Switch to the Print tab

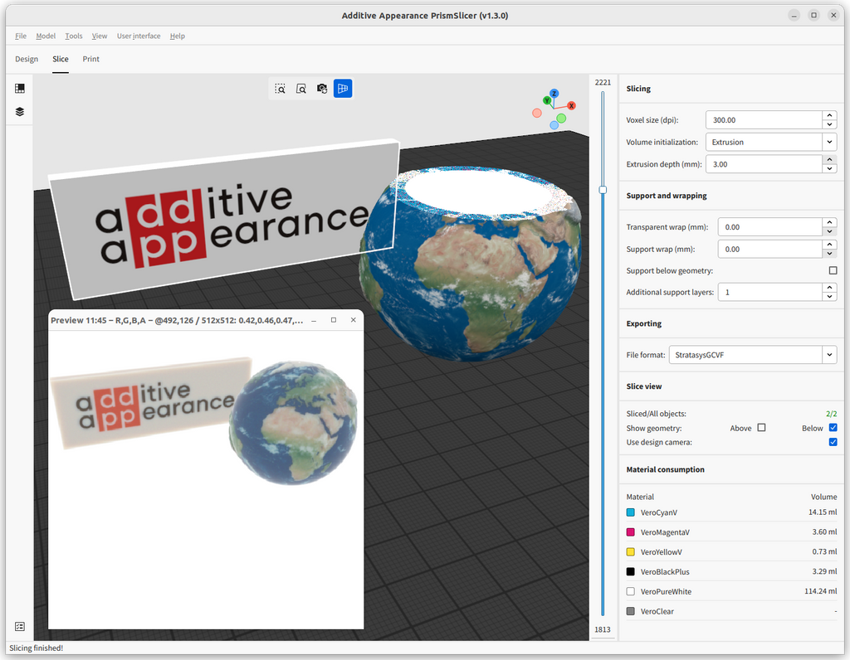(x=91, y=60)
